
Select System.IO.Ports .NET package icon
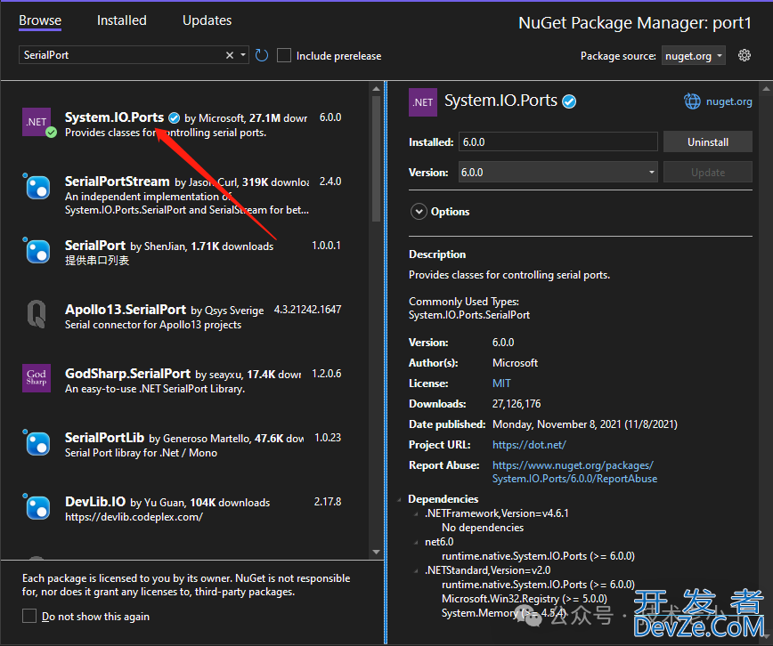click(37, 122)
